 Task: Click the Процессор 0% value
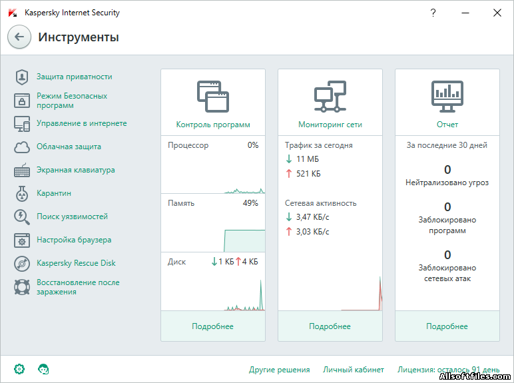pyautogui.click(x=253, y=145)
